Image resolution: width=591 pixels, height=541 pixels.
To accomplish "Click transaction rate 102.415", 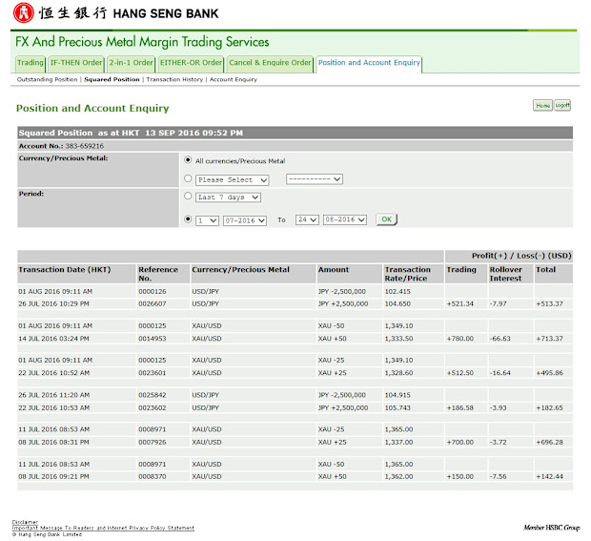I will (x=397, y=292).
